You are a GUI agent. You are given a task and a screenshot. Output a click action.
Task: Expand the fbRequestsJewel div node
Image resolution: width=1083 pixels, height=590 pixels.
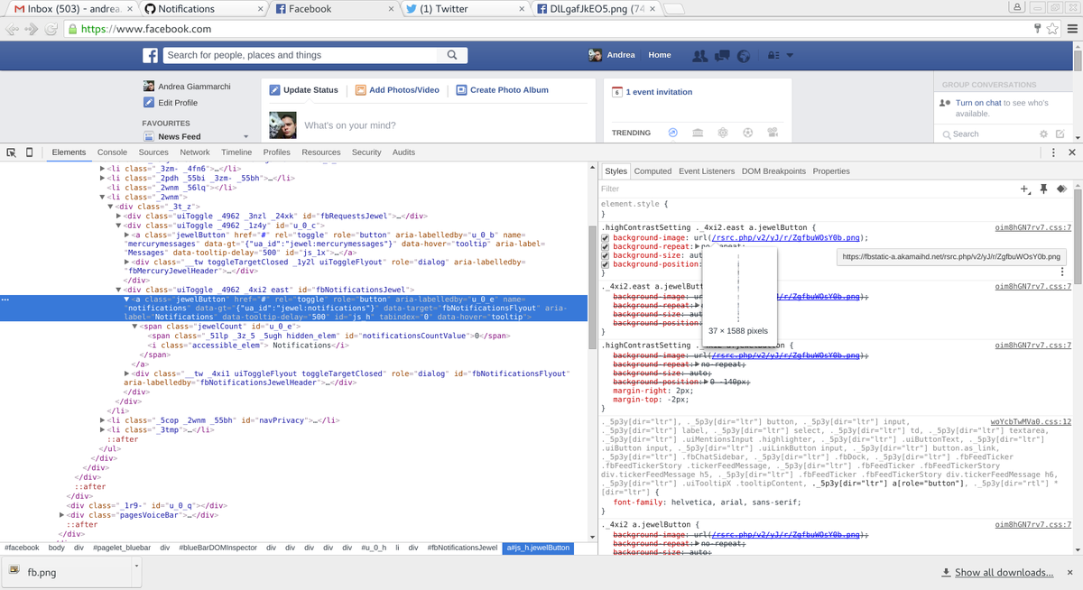pyautogui.click(x=119, y=216)
